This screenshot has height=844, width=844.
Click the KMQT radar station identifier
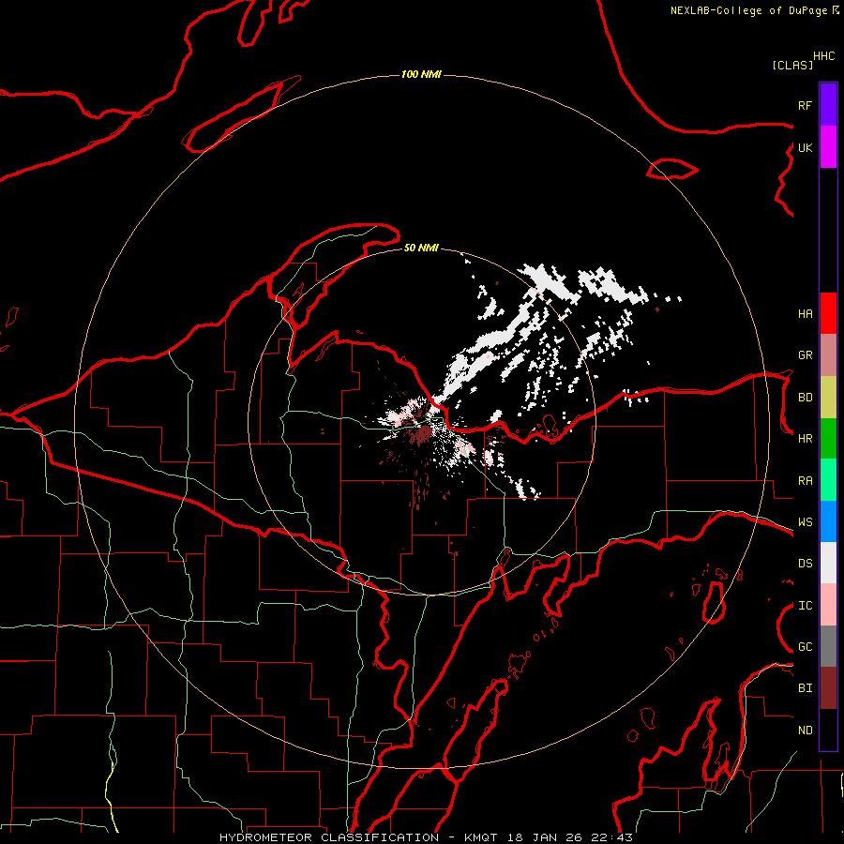click(x=483, y=837)
